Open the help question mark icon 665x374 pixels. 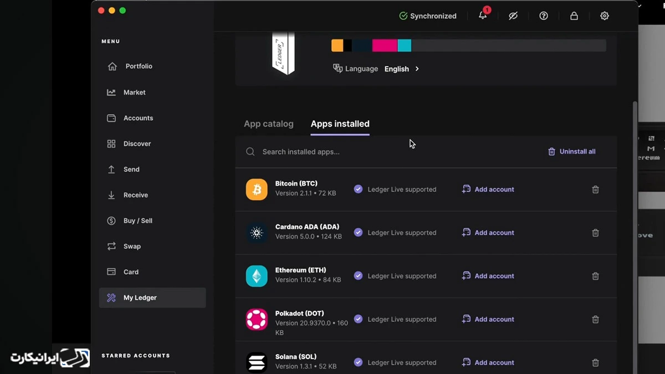tap(544, 16)
